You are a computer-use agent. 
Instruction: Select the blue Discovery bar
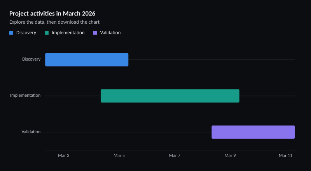click(87, 60)
